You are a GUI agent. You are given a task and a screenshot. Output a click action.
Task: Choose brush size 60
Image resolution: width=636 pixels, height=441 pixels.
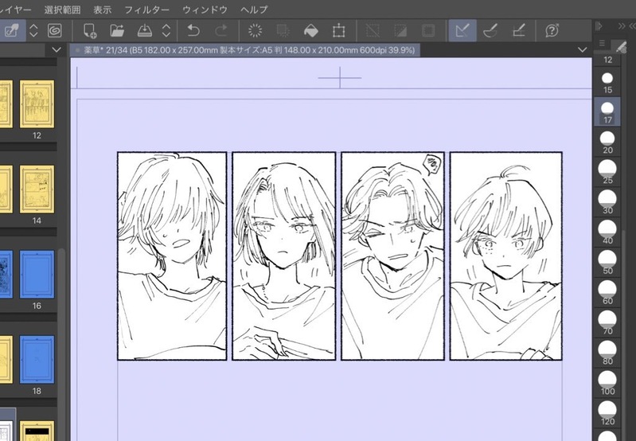(607, 292)
